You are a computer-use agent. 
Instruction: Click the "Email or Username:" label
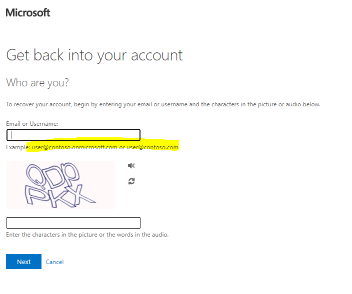[32, 124]
